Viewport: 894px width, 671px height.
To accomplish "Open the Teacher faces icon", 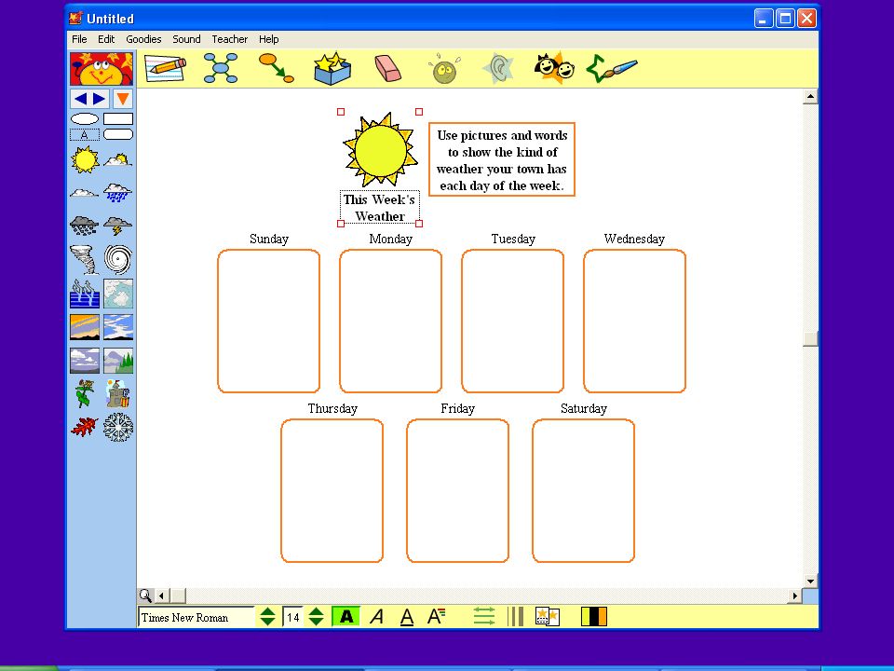I will [554, 68].
